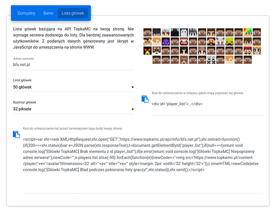Copy the JavaScript script code via icon

(x=16, y=134)
